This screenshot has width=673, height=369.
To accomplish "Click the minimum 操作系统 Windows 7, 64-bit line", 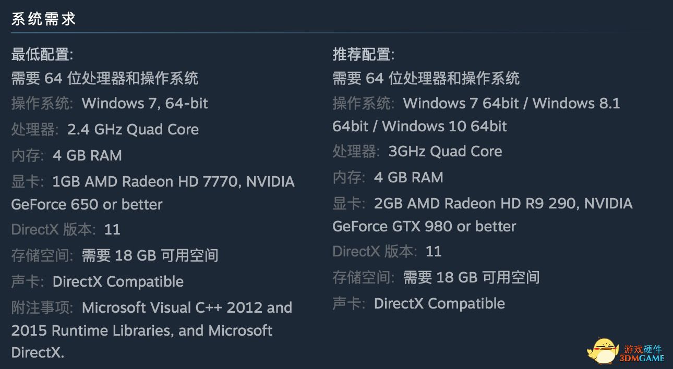I will [x=110, y=103].
